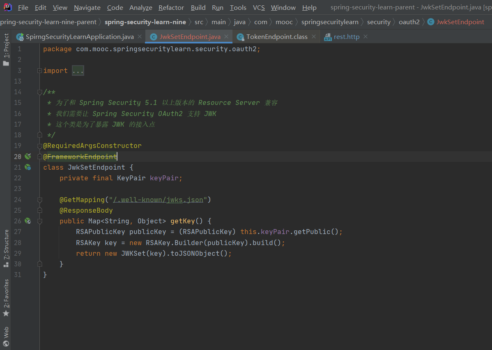Screen dimensions: 492x350
Task: Toggle fold marker at @ResponseBody line
Action: 39,210
